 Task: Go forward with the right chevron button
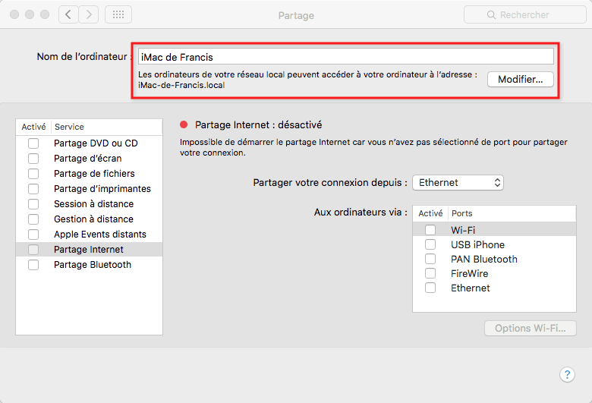click(x=89, y=14)
